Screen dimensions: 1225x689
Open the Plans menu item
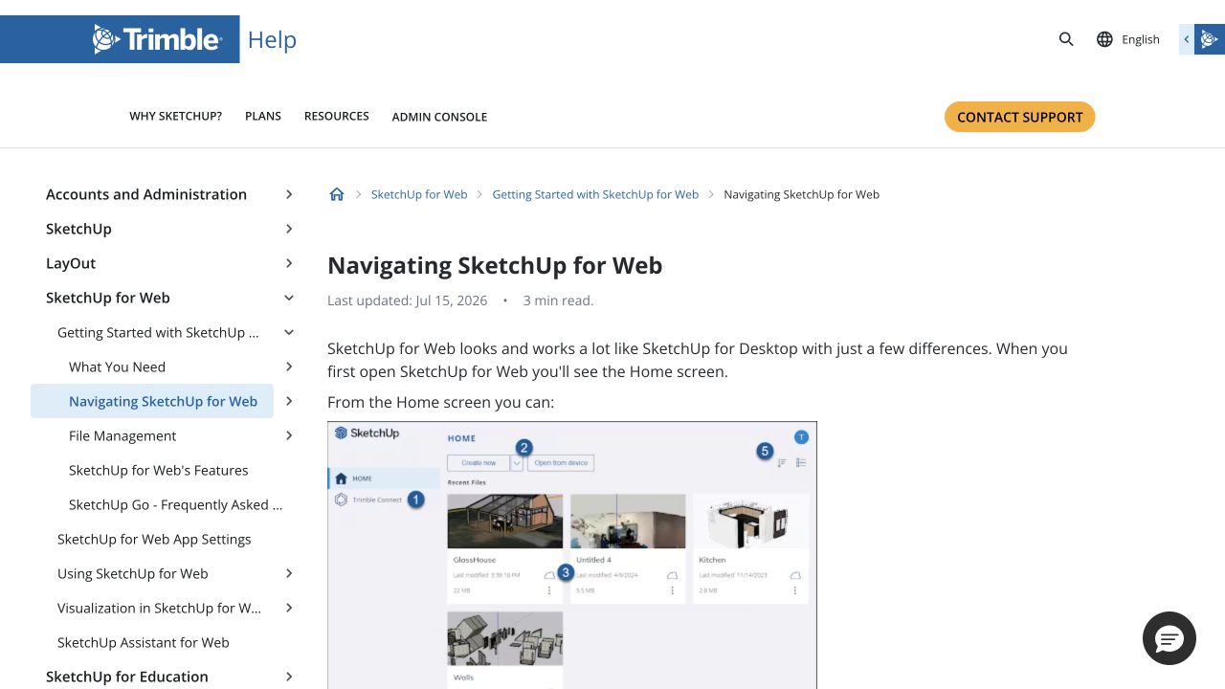pyautogui.click(x=263, y=116)
